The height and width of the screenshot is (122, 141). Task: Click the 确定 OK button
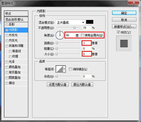click(124, 13)
